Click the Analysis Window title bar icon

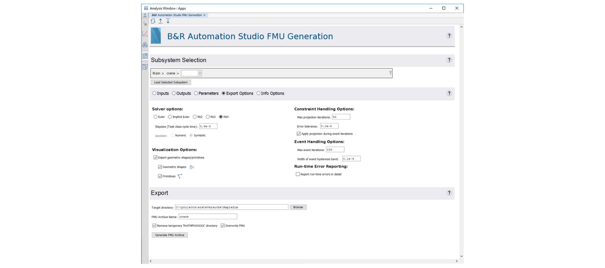click(x=146, y=8)
